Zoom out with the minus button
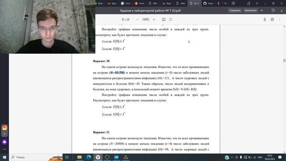This screenshot has height=161, width=286. coord(138,20)
